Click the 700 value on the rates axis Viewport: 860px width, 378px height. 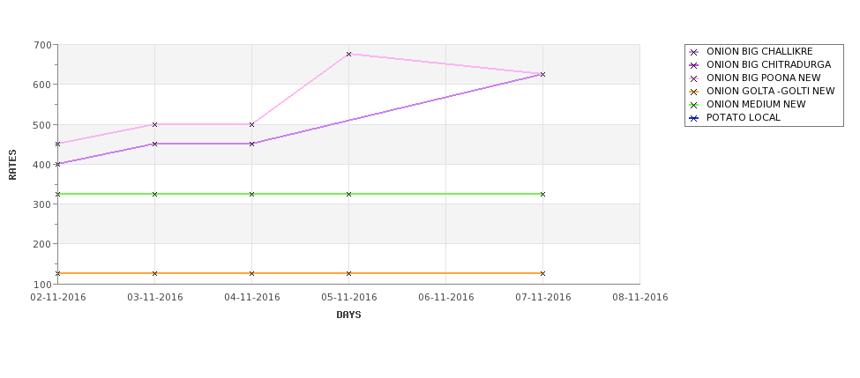click(x=43, y=45)
